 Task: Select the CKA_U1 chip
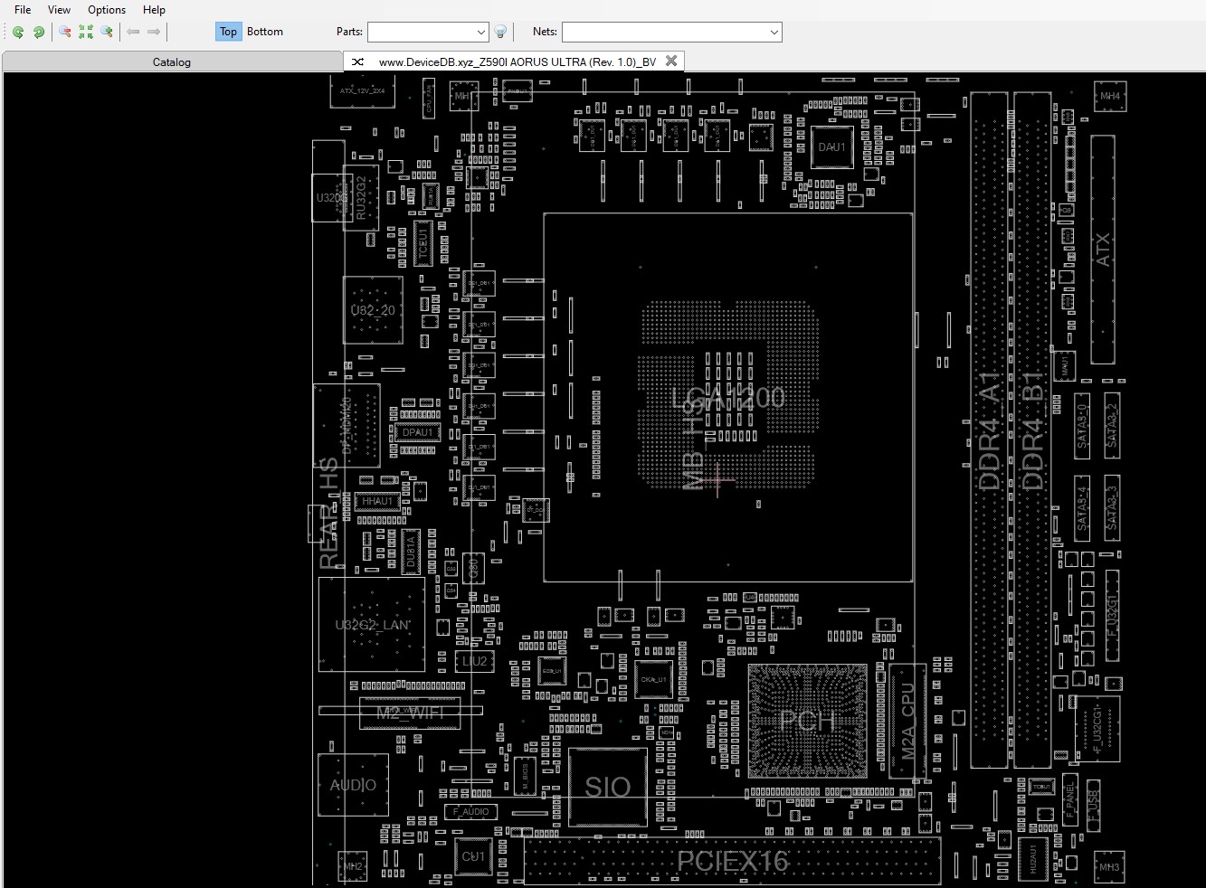point(653,679)
